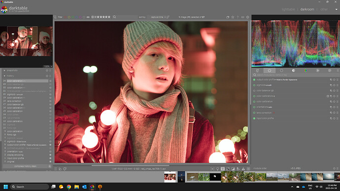Click the compress history stack button

(25, 166)
